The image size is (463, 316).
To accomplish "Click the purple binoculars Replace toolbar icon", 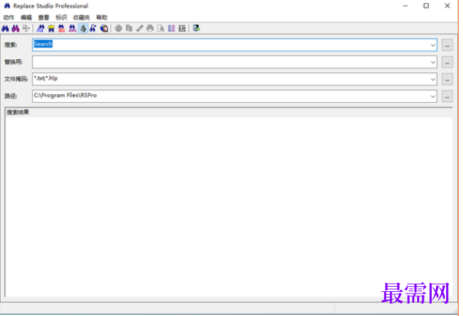I will point(15,28).
